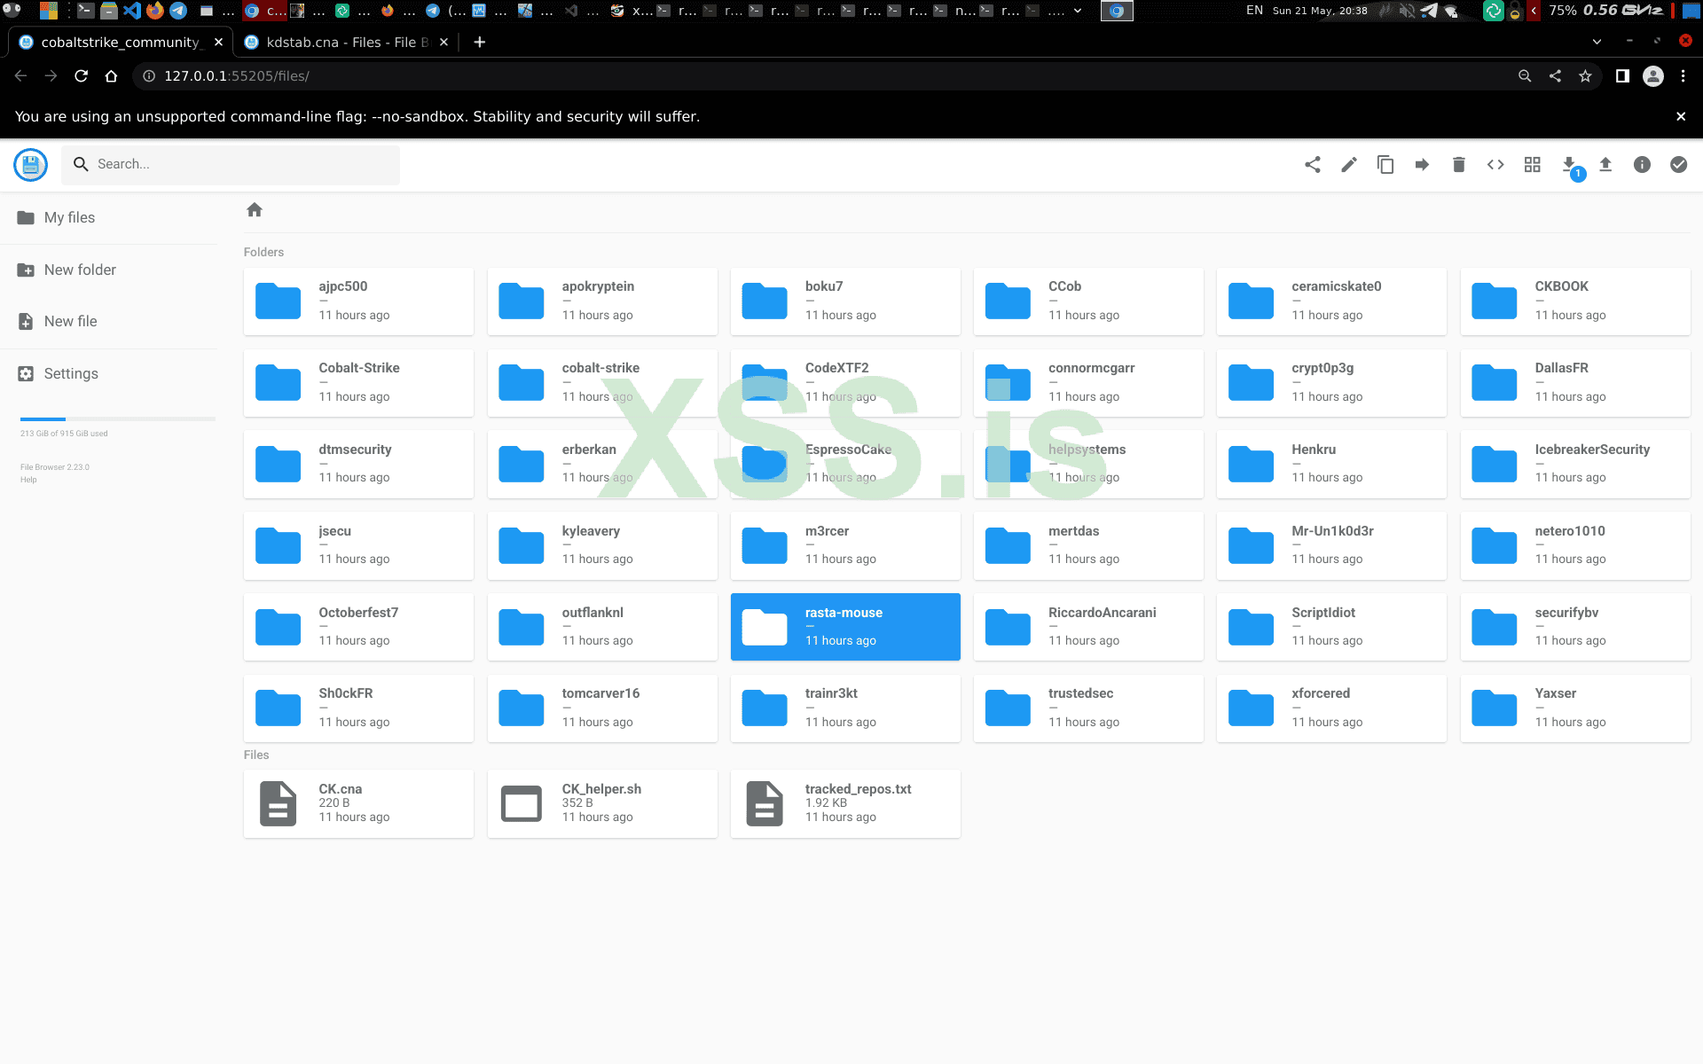
Task: Switch layout using the grid view icon
Action: pos(1533,164)
